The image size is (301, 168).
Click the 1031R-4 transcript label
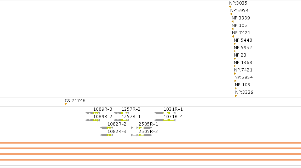pos(173,117)
